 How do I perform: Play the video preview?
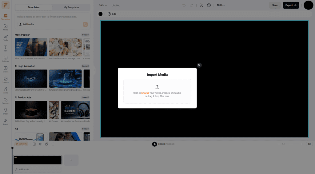click(x=154, y=144)
